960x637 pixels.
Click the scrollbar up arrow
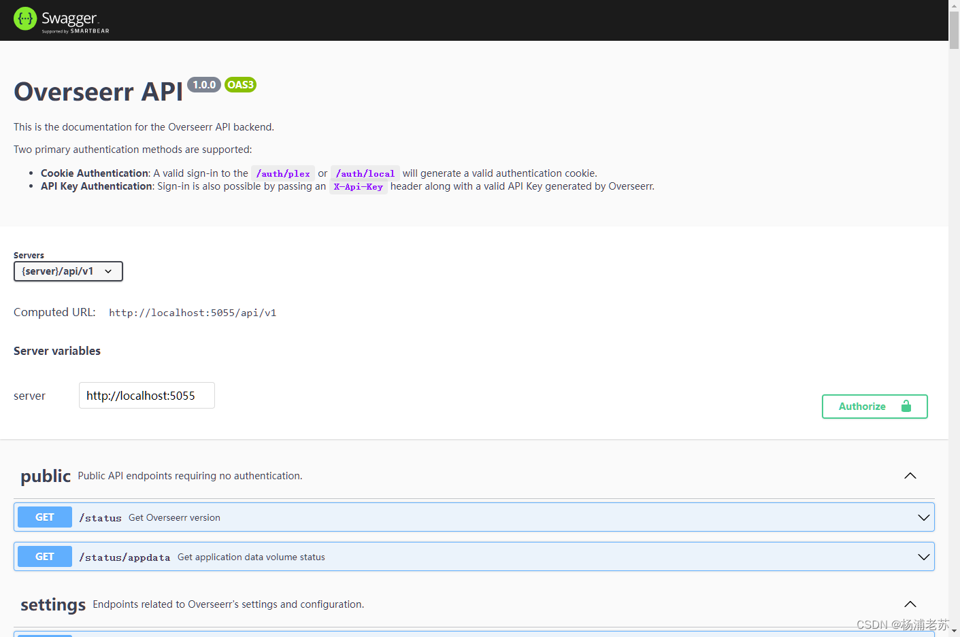pyautogui.click(x=954, y=4)
